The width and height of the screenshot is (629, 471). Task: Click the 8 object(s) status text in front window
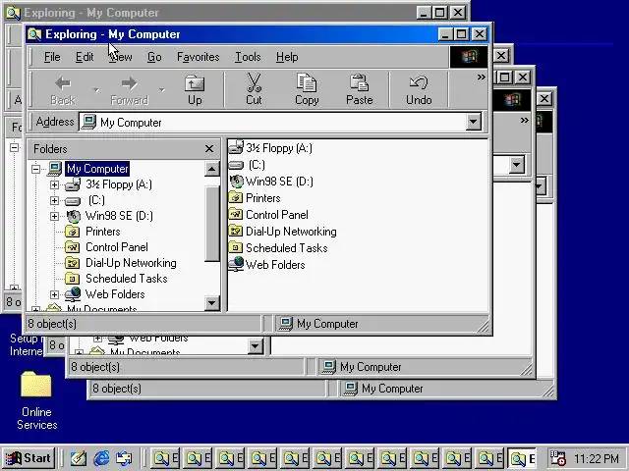[52, 324]
